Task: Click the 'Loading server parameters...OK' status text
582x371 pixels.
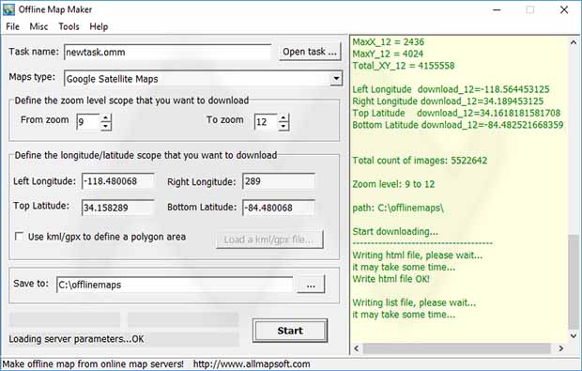Action: coord(76,339)
